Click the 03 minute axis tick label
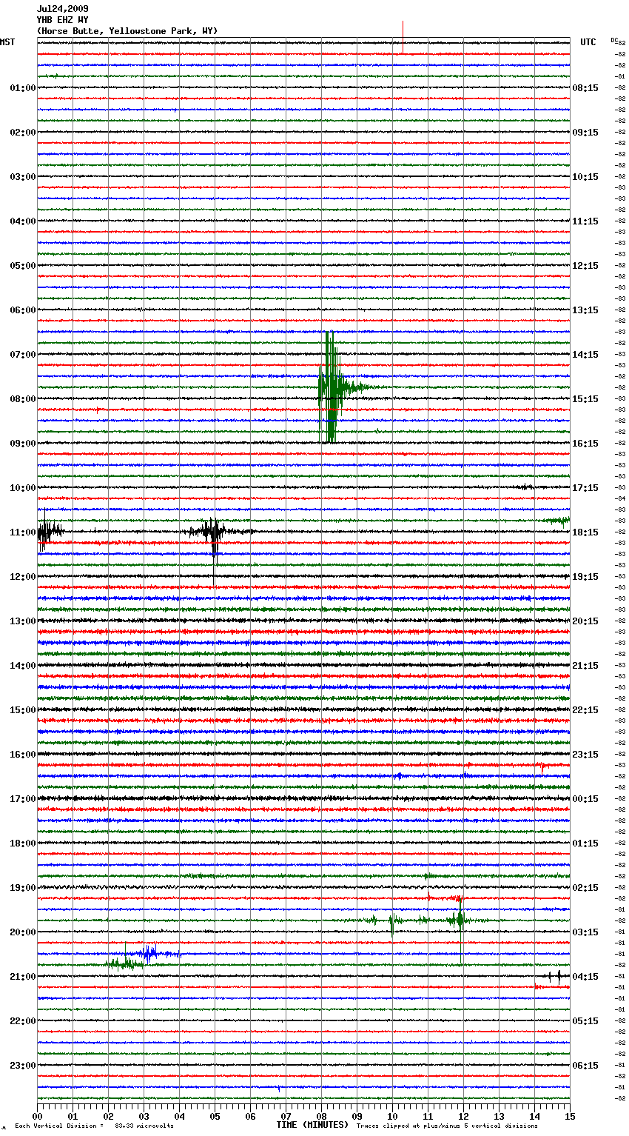This screenshot has width=629, height=1136. [144, 1116]
